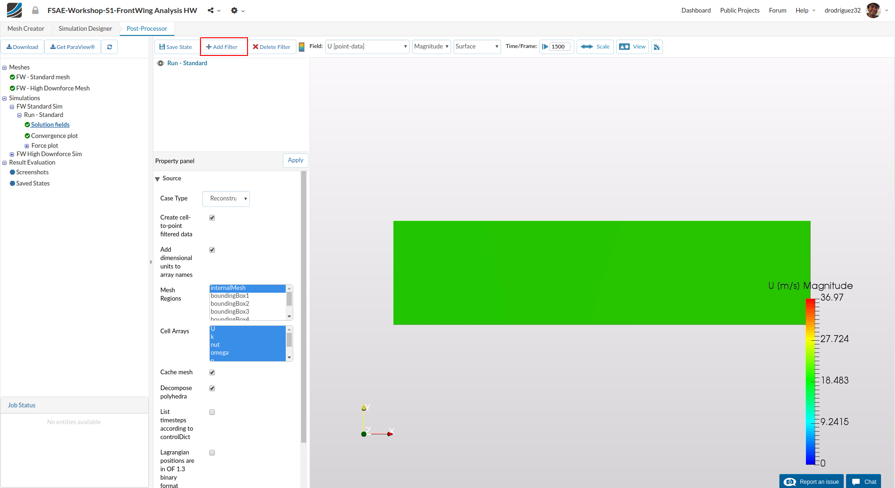Switch to the Mesh Creator tab
895x488 pixels.
[26, 29]
